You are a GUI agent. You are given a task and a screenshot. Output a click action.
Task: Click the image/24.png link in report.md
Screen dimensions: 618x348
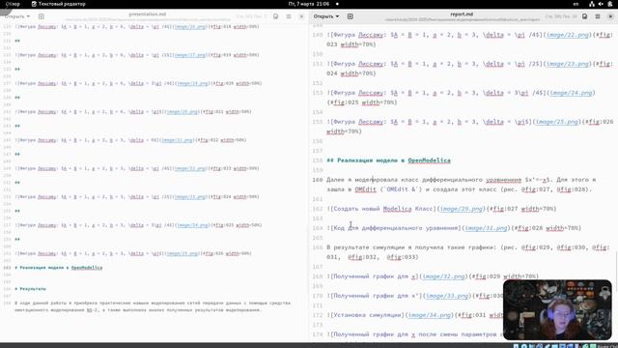coord(571,93)
